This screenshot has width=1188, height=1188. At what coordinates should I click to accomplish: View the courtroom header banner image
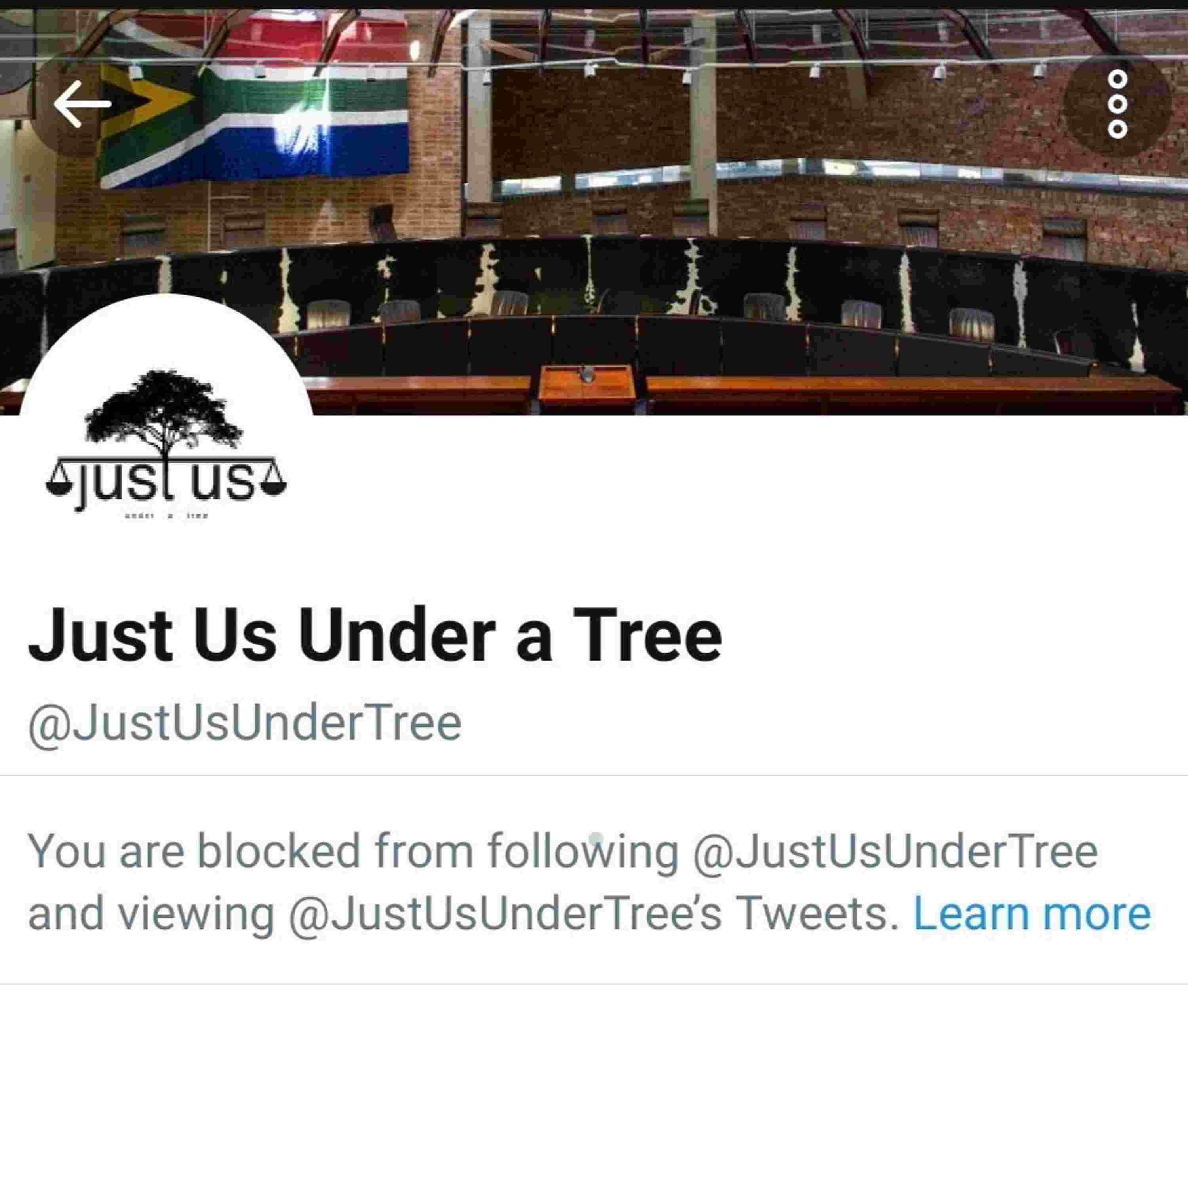click(594, 212)
